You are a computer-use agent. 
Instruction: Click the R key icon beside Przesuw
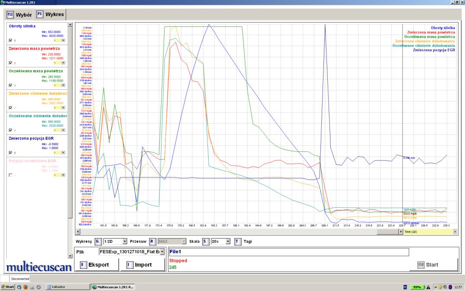pos(152,241)
